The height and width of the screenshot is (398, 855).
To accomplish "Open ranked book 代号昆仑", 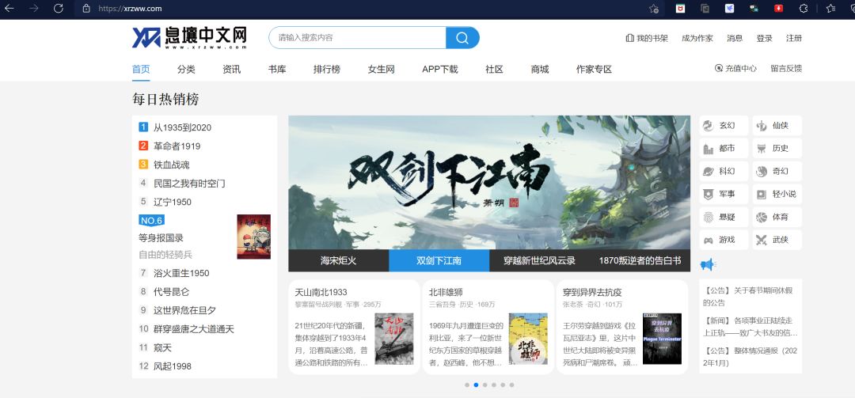I will (172, 292).
